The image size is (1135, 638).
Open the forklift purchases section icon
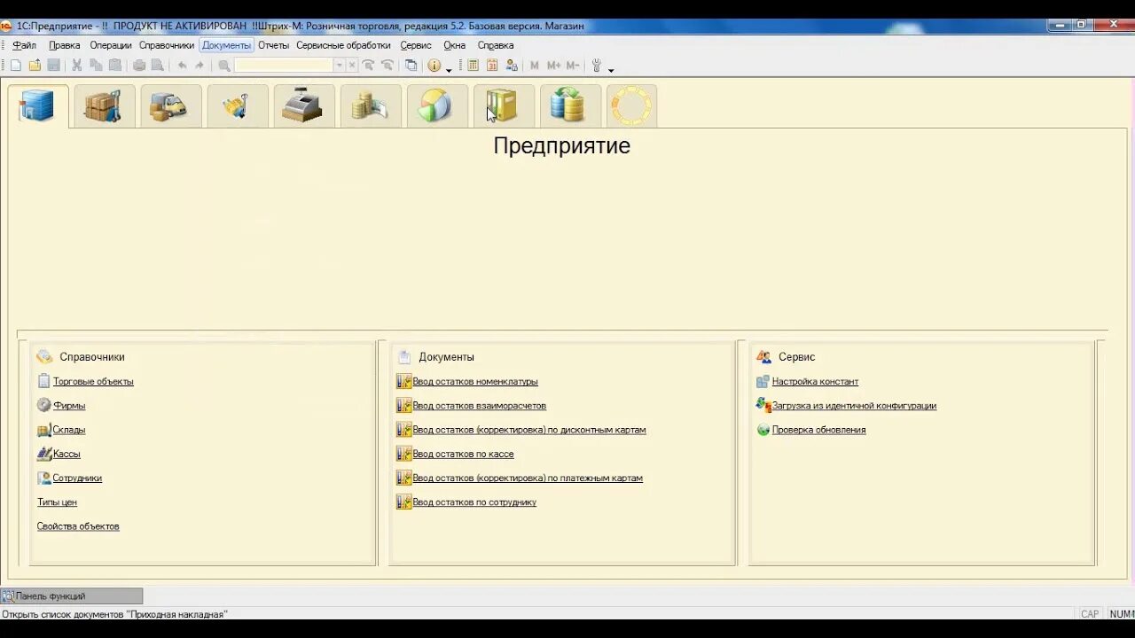tap(170, 106)
